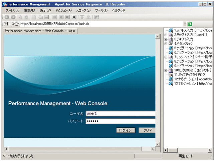Click the browser pane scroll down arrow

click(x=158, y=144)
